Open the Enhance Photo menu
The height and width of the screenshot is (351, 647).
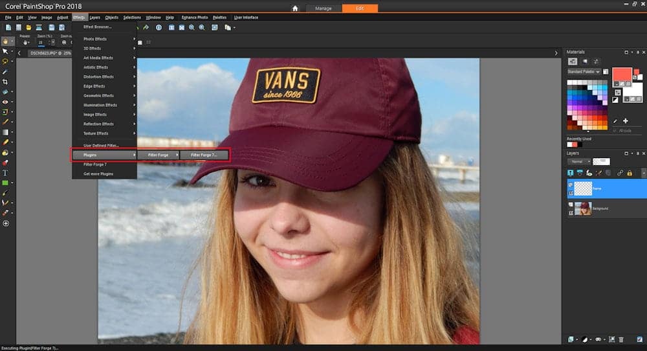[x=194, y=17]
